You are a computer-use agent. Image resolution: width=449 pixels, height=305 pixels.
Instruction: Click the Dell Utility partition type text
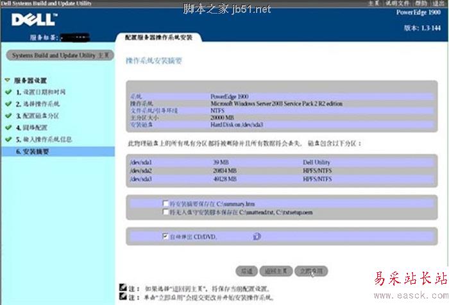[x=316, y=162]
